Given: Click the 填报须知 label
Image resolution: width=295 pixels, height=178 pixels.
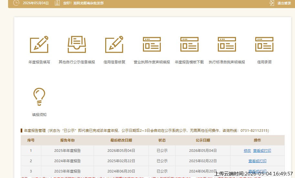Looking at the screenshot, I should click(39, 115).
